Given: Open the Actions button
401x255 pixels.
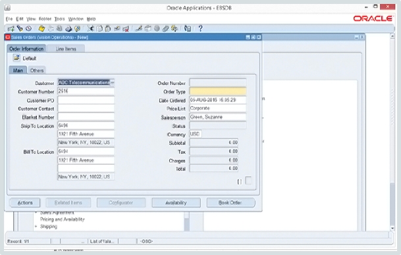Looking at the screenshot, I should (x=25, y=202).
